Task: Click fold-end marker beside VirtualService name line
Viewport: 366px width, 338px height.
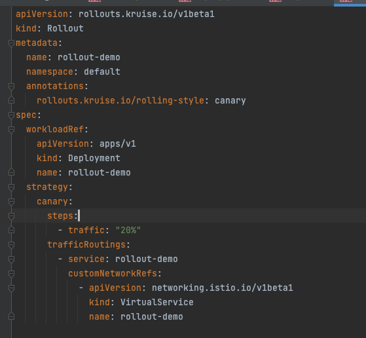Action: (x=11, y=317)
